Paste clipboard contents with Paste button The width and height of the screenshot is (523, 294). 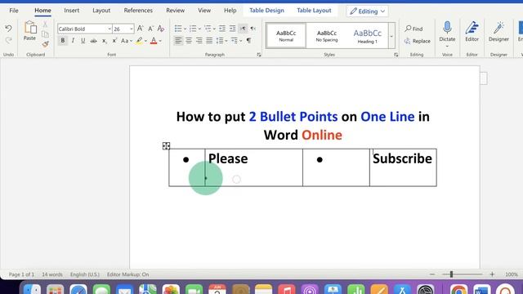(x=29, y=31)
